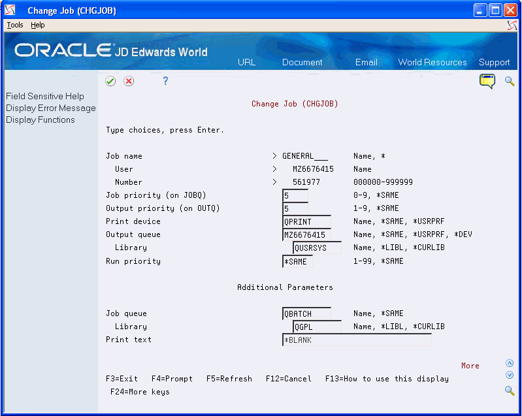
Task: Click the Job name field GENERAL
Action: tap(305, 156)
